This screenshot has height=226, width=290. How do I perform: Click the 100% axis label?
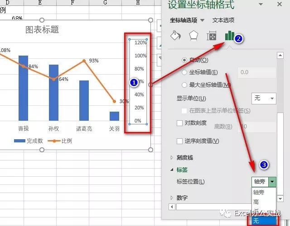click(x=140, y=56)
